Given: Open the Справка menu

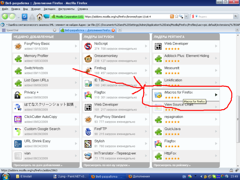Looking at the screenshot, I should pyautogui.click(x=83, y=9).
